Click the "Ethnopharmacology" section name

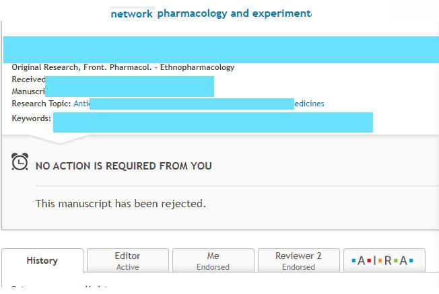coord(201,67)
